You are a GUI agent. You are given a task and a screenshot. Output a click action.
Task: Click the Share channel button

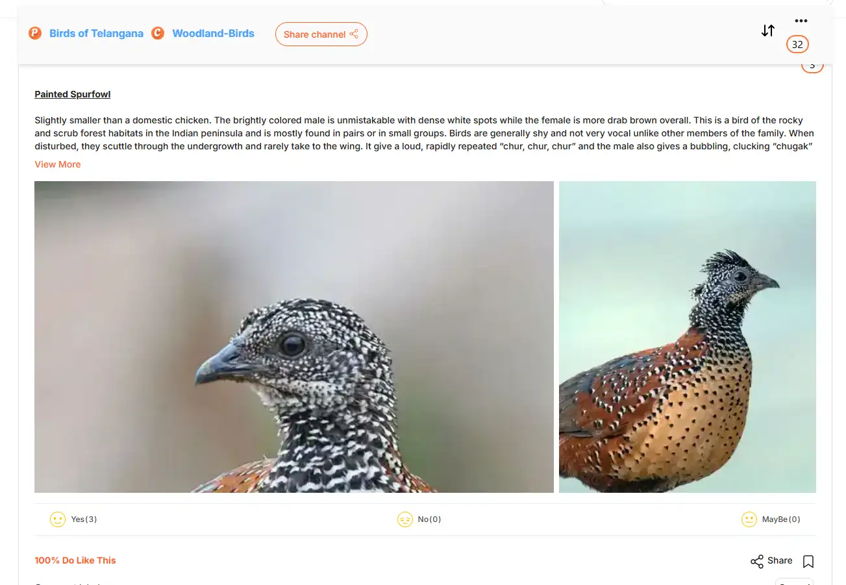coord(321,34)
